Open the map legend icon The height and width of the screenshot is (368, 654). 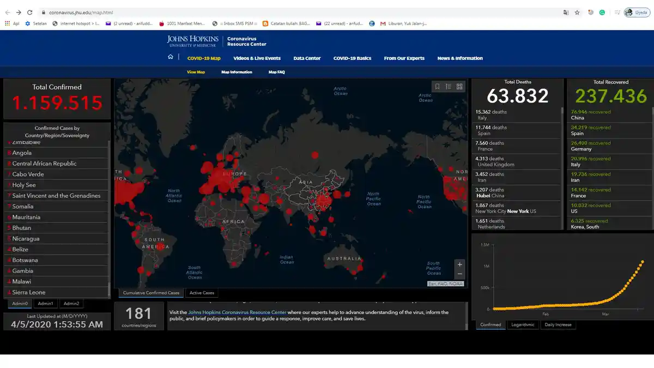click(x=448, y=86)
